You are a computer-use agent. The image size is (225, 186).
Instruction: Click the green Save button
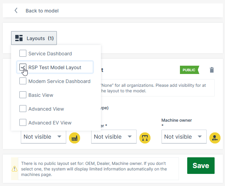[201, 166]
